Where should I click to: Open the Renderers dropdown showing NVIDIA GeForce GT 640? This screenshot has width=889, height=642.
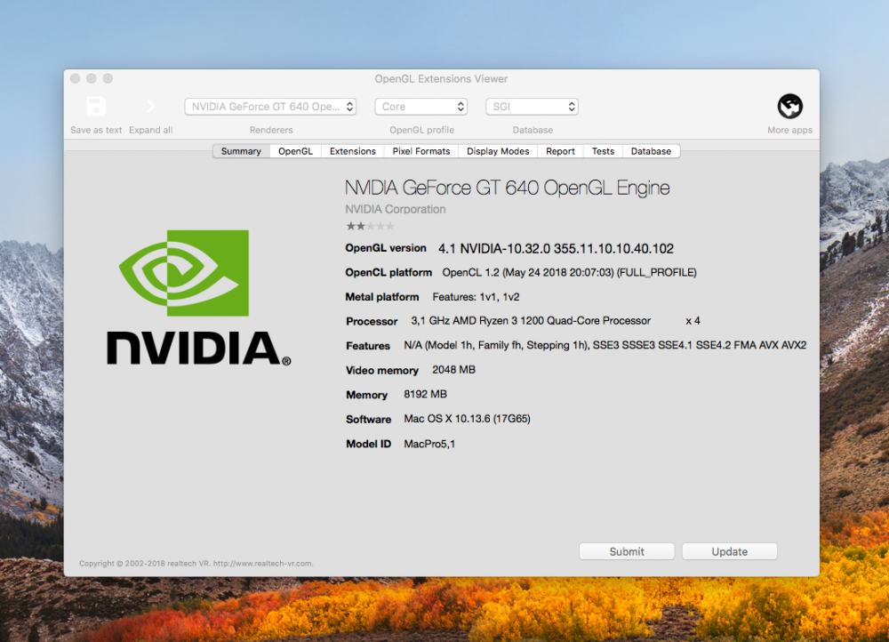pos(270,107)
